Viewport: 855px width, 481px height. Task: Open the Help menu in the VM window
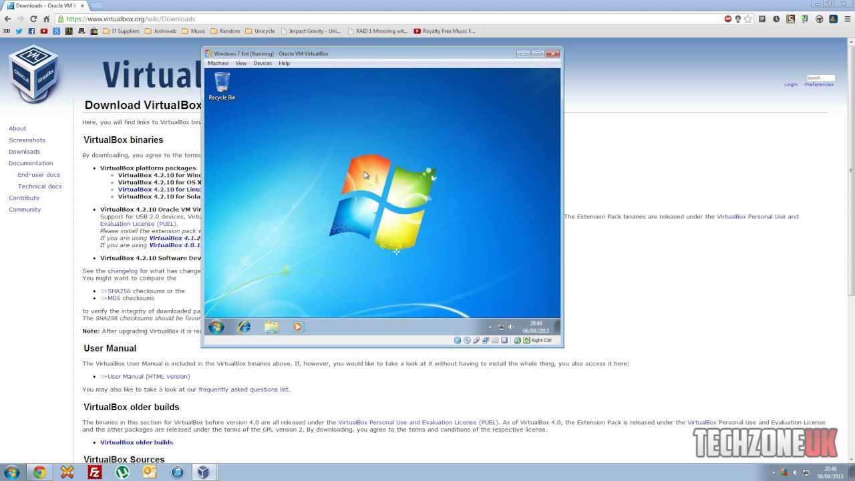[285, 63]
